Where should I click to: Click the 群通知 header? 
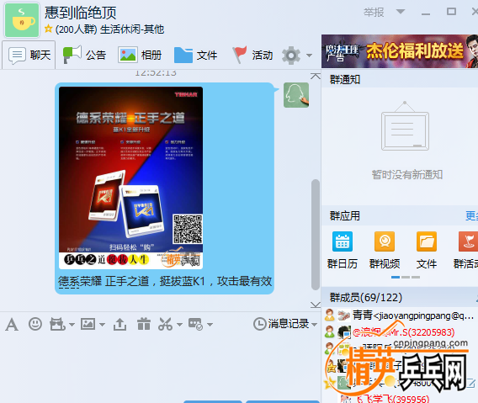[x=345, y=80]
